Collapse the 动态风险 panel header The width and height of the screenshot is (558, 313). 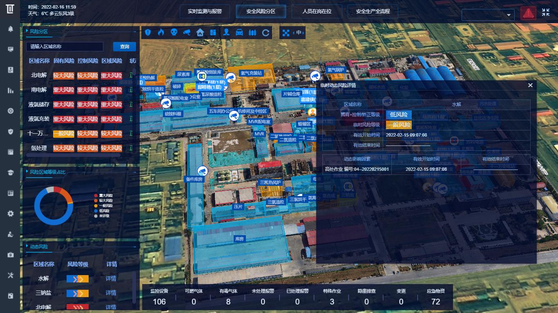click(135, 247)
